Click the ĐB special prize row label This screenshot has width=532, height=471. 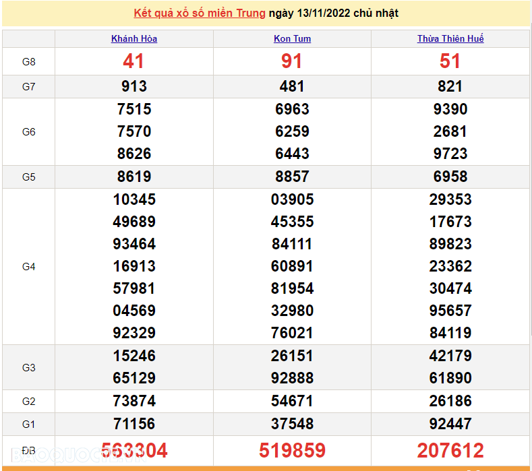click(x=28, y=449)
